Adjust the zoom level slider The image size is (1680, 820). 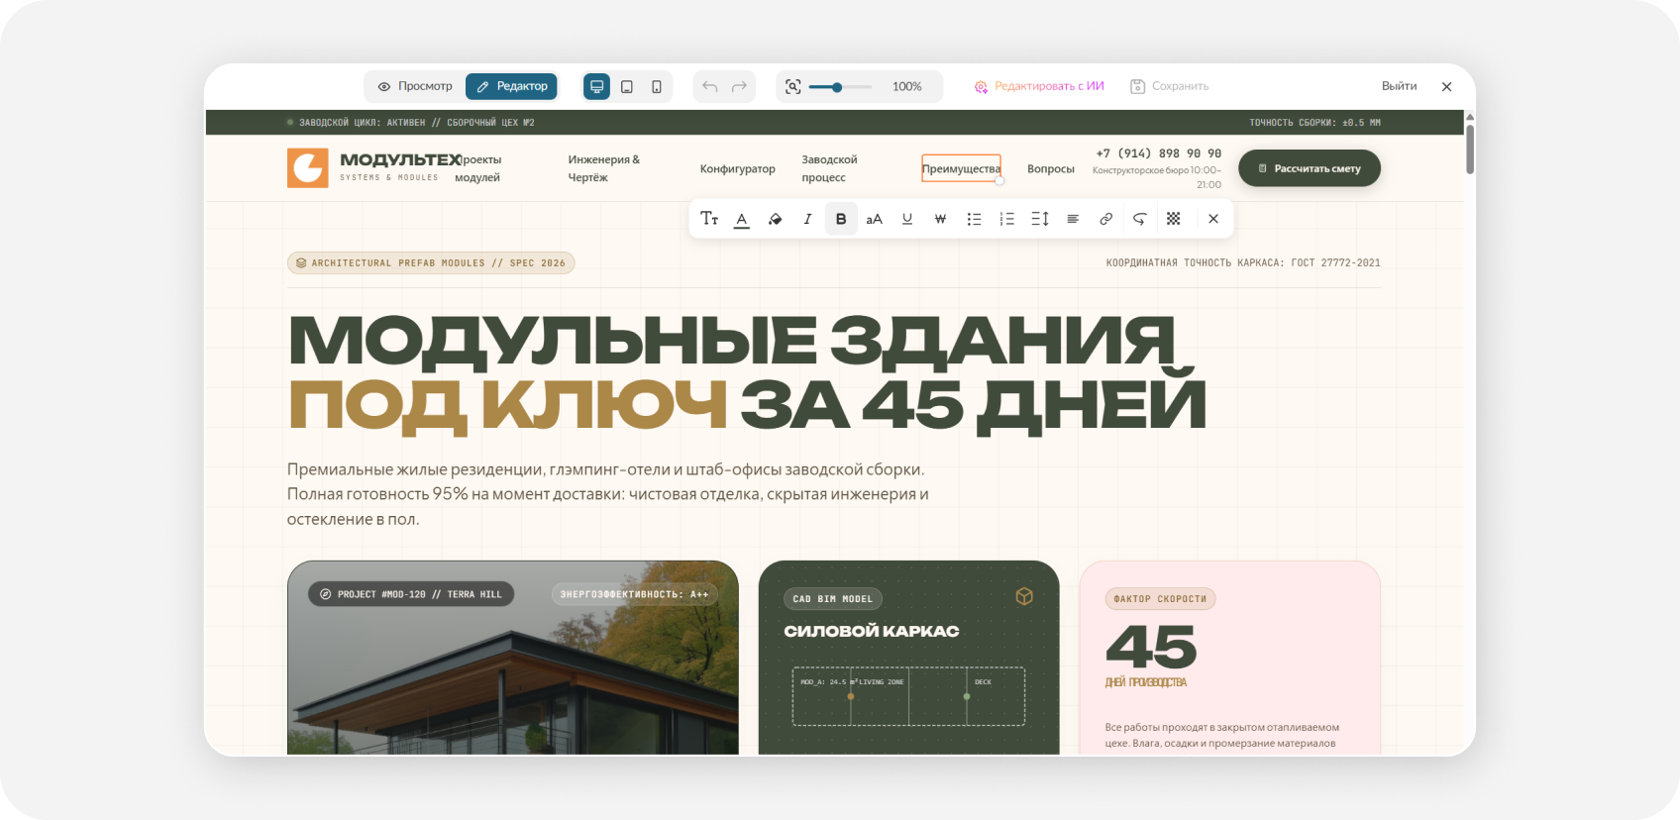point(840,87)
